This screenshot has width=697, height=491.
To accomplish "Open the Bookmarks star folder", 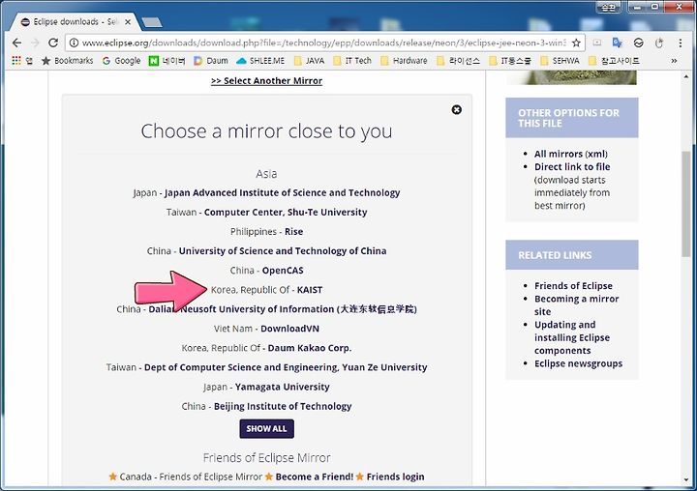I will coord(67,60).
